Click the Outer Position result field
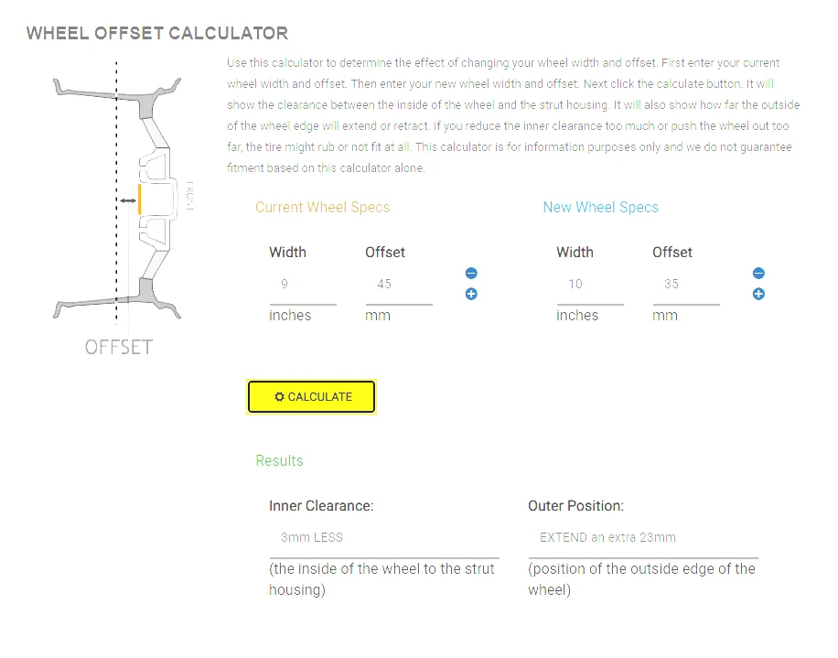838x658 pixels. point(643,538)
